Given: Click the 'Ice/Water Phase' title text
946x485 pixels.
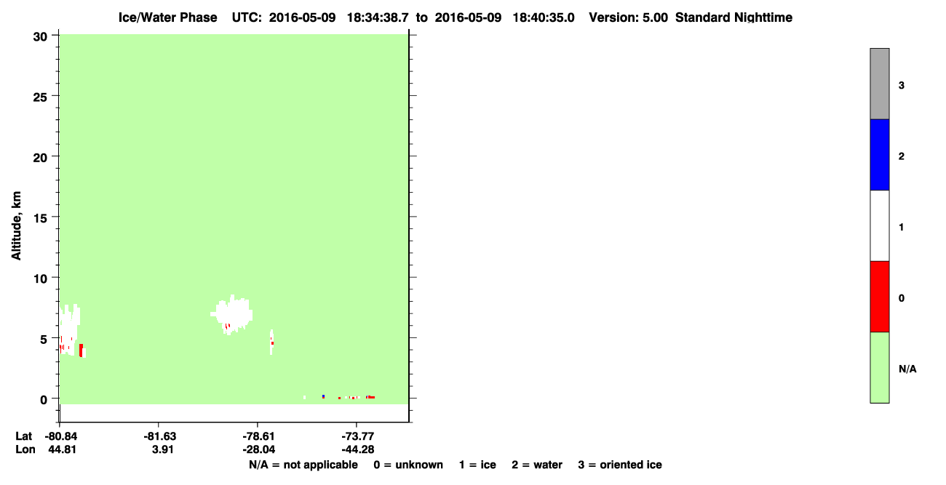Looking at the screenshot, I should pyautogui.click(x=168, y=17).
